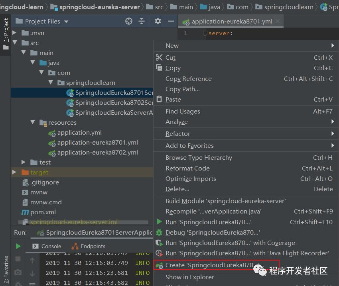The height and width of the screenshot is (286, 339).
Task: Switch to the Console tab
Action: (x=47, y=246)
